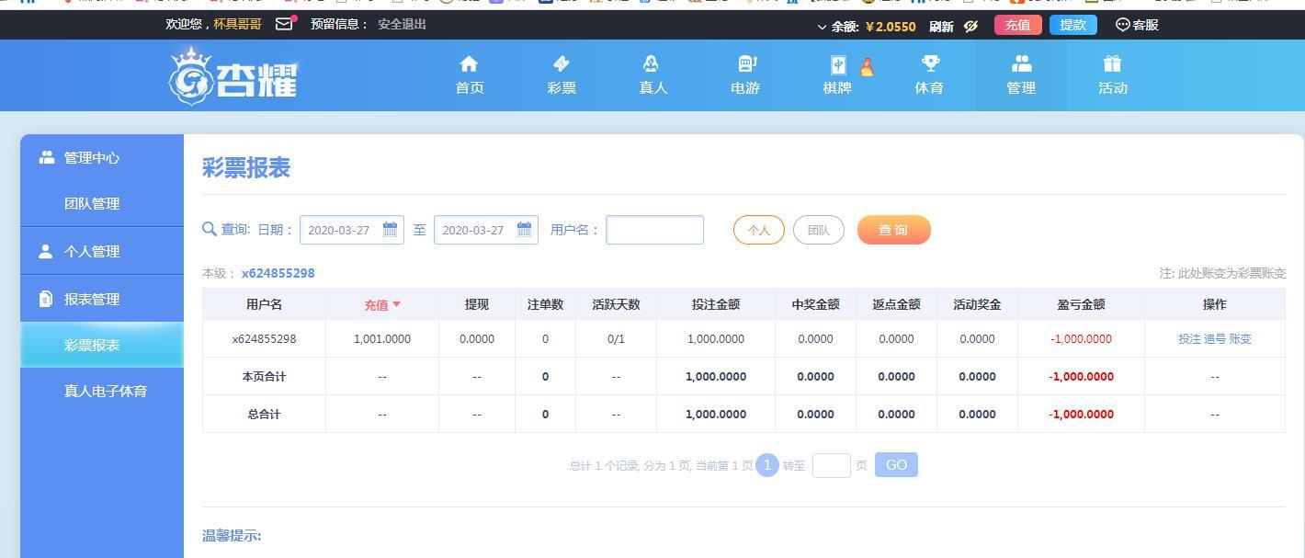1305x558 pixels.
Task: Open the 彩票 lottery ticket icon
Action: pyautogui.click(x=562, y=63)
